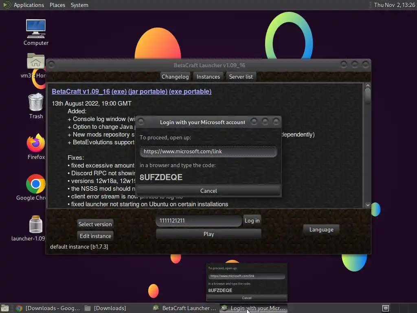Open the launcher-1.09 jar desktop icon
Viewport: 417px width, 313px height.
pyautogui.click(x=35, y=228)
